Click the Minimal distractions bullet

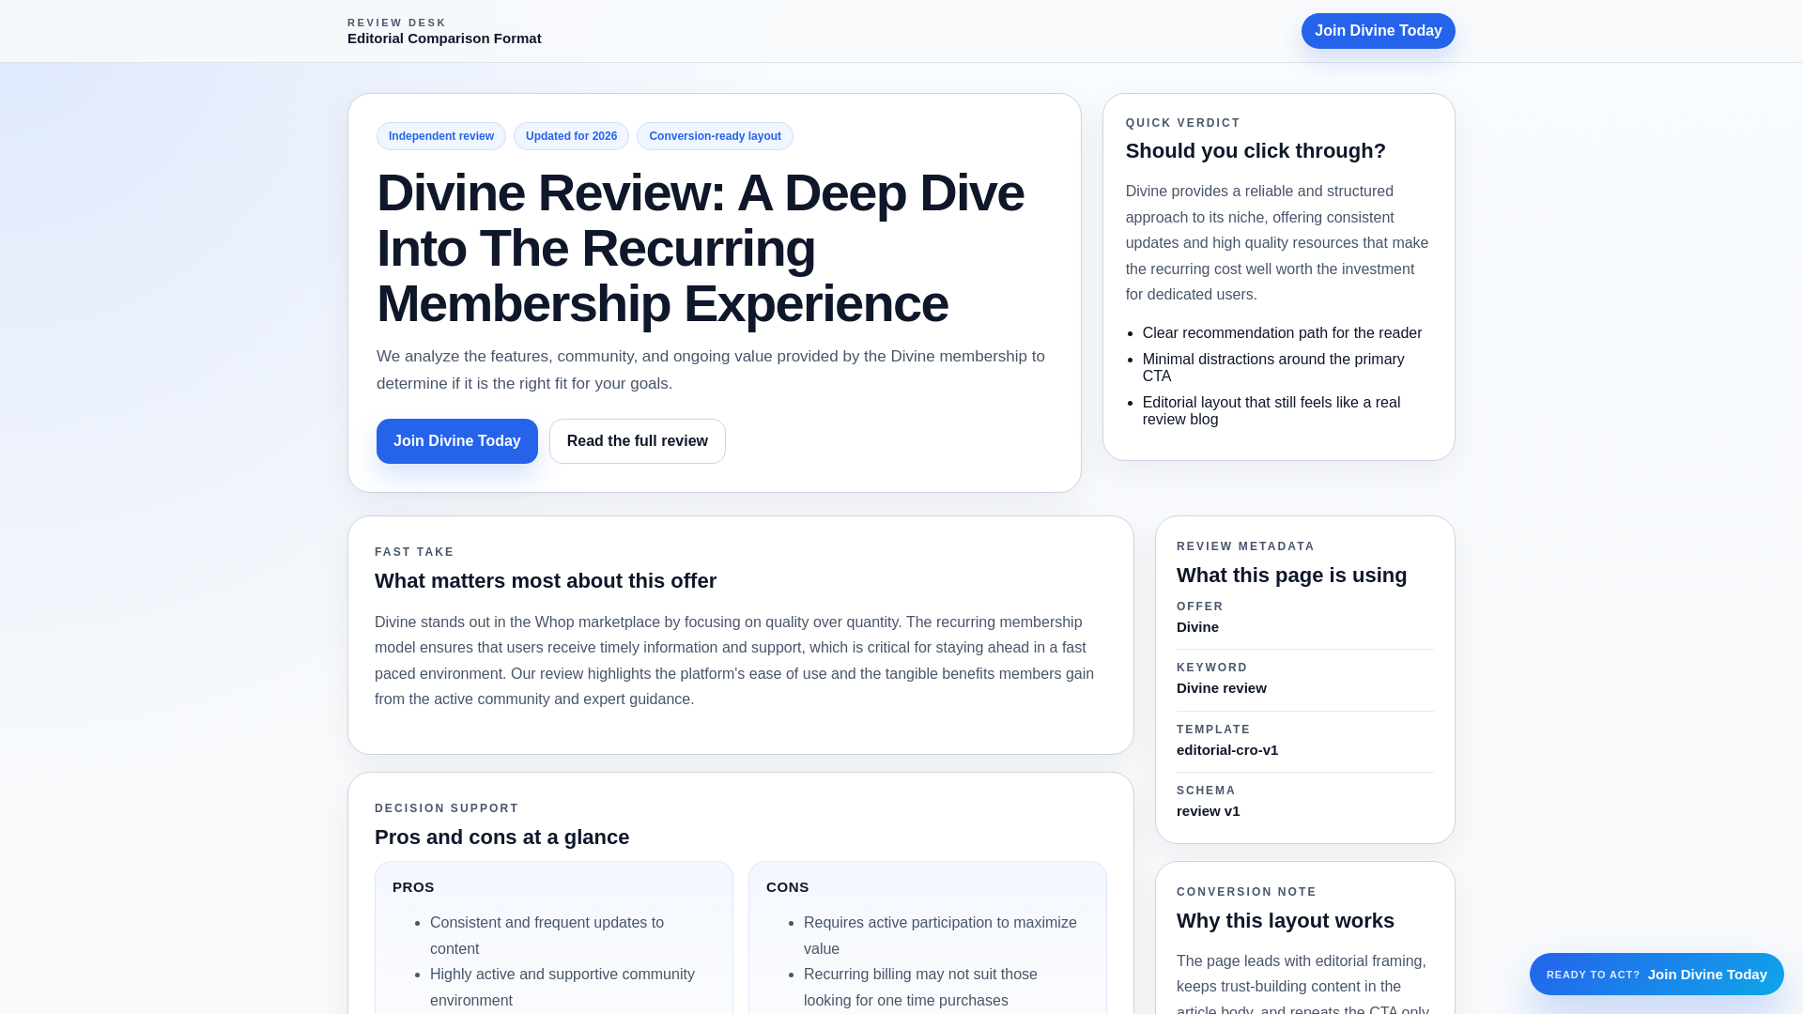coord(1273,368)
